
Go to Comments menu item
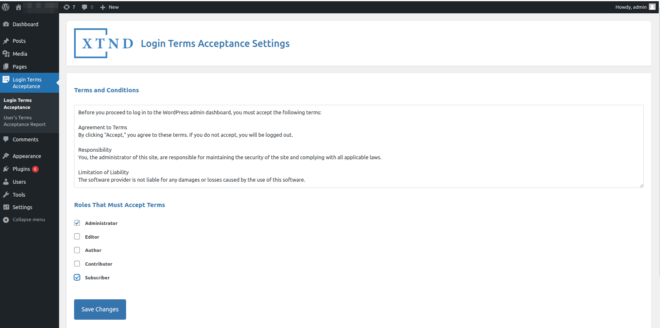[30, 139]
